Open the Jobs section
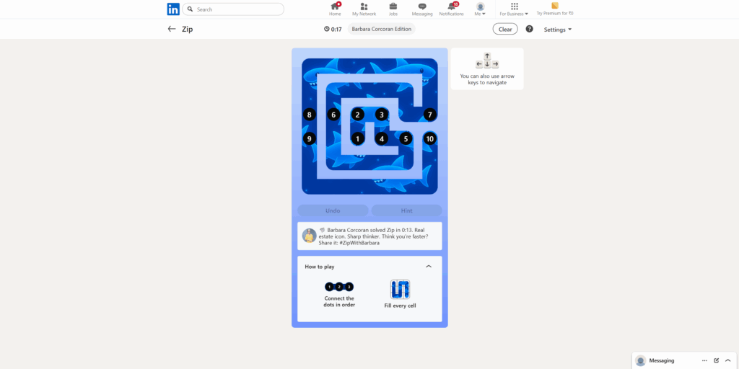 coord(393,9)
